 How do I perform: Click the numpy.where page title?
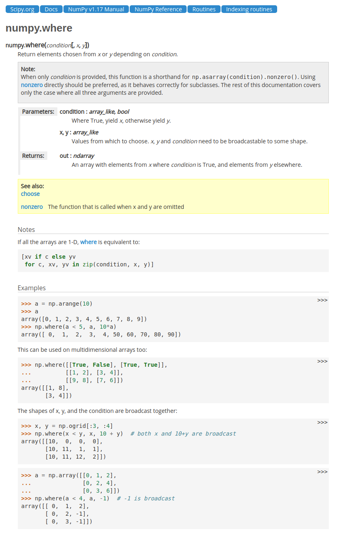pos(39,28)
